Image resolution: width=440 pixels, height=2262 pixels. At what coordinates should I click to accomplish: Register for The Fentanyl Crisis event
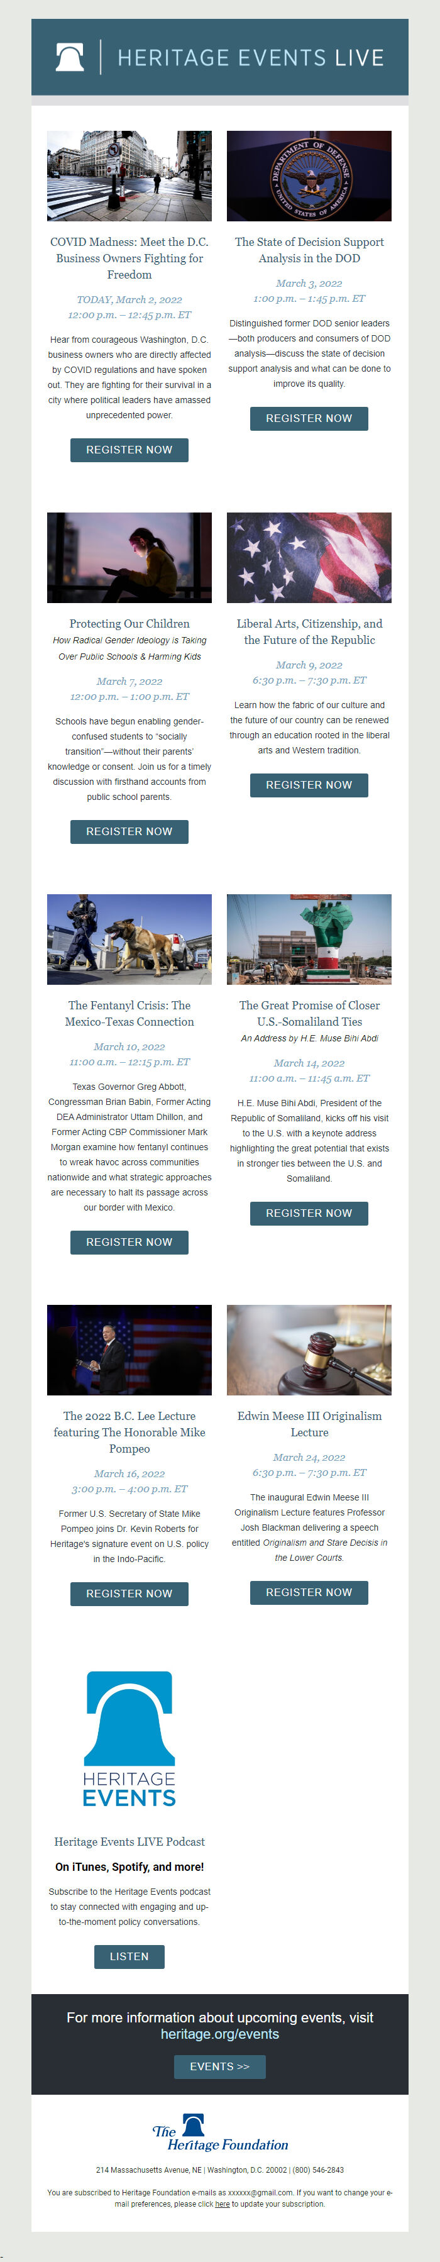[x=129, y=1241]
